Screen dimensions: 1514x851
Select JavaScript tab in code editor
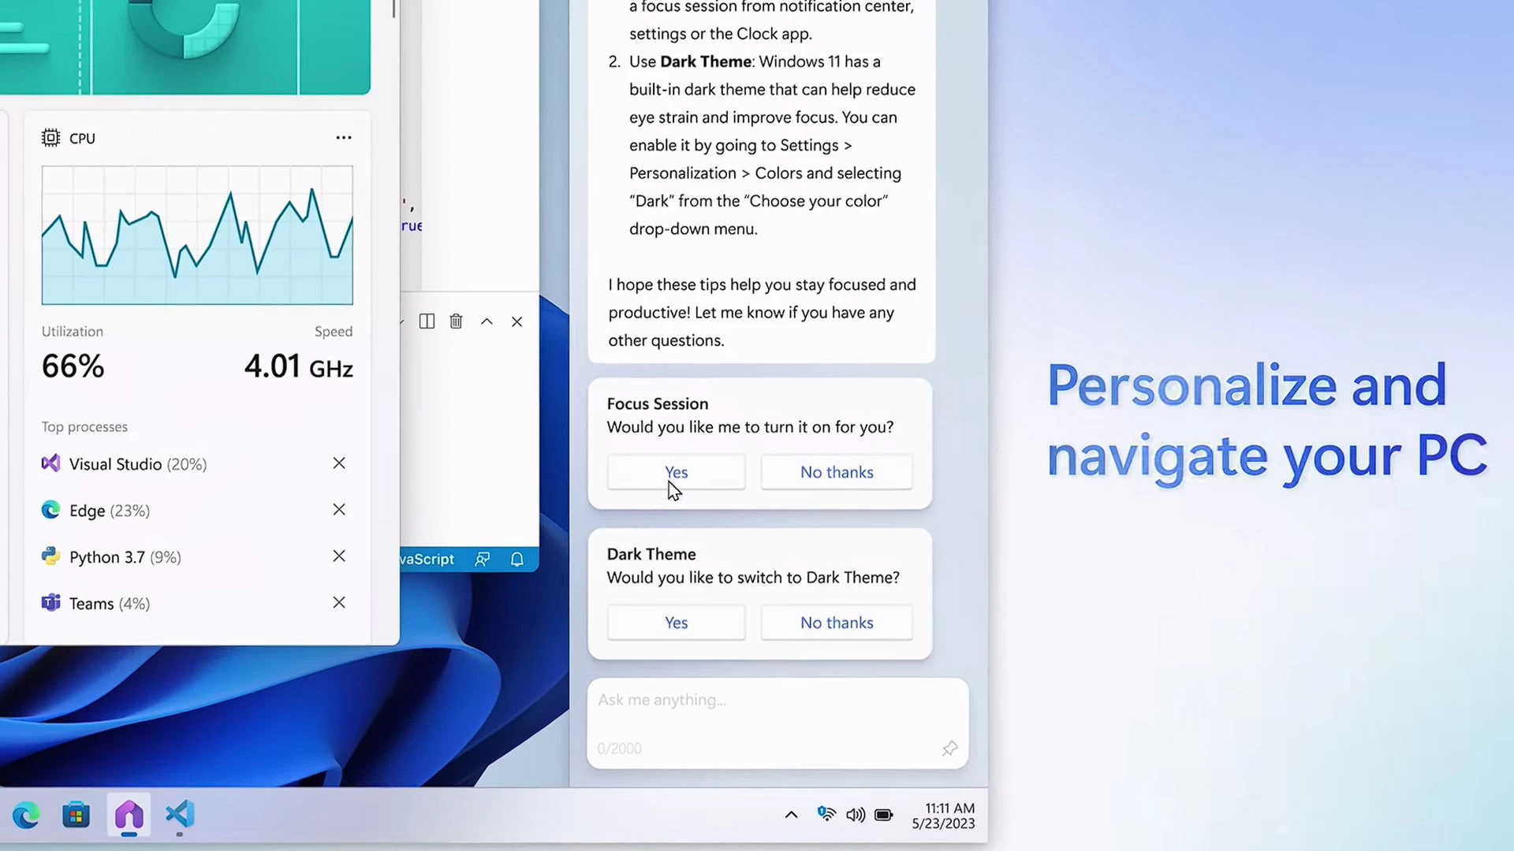(x=427, y=560)
